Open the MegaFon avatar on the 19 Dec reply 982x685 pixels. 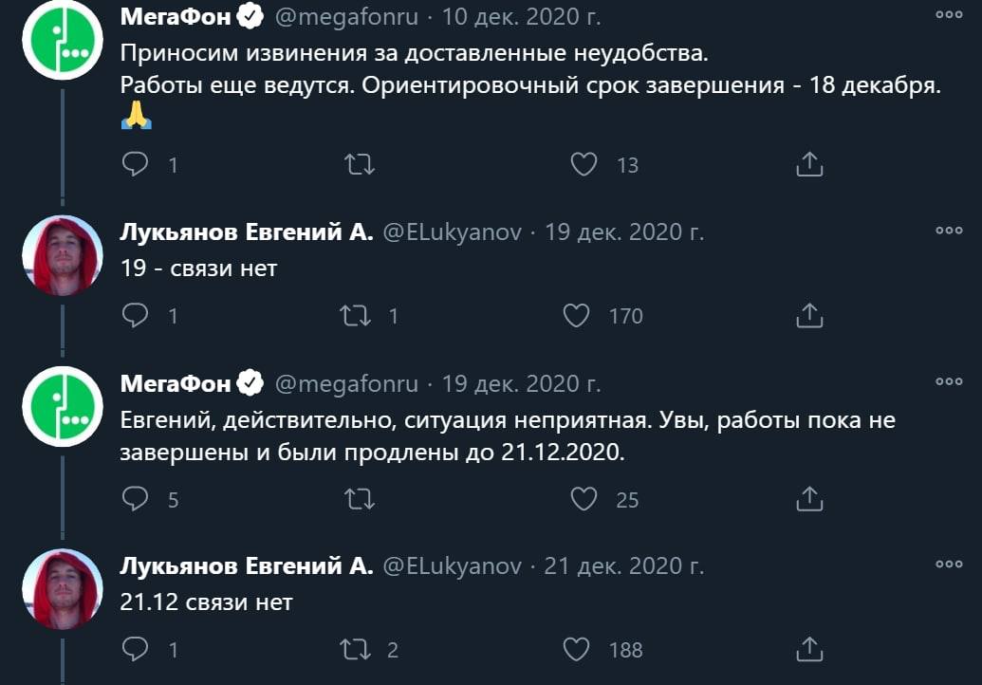point(63,406)
